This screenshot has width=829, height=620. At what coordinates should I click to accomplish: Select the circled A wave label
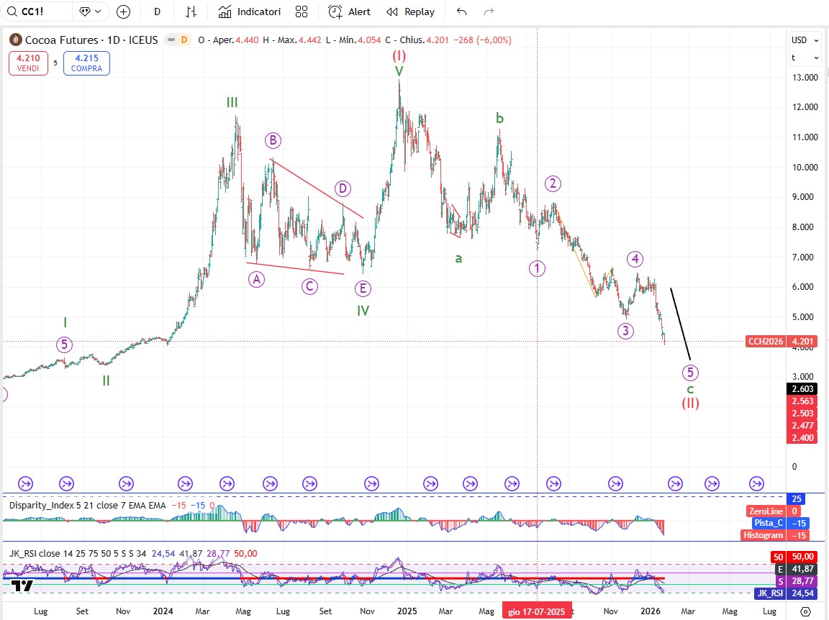[x=256, y=279]
